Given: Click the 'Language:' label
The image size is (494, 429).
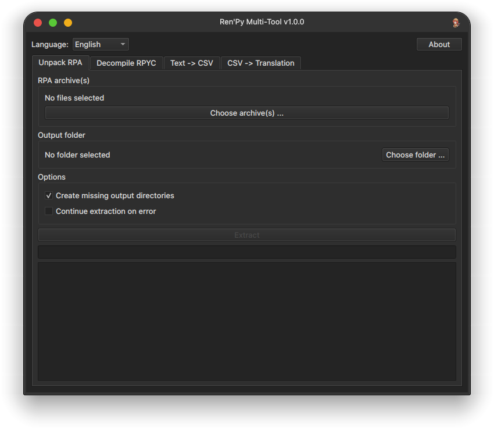Looking at the screenshot, I should click(x=50, y=44).
